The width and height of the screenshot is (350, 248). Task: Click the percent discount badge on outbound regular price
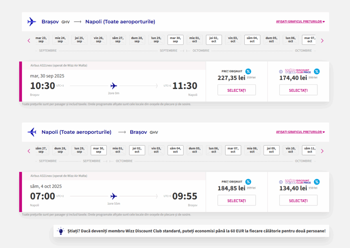tap(248, 71)
